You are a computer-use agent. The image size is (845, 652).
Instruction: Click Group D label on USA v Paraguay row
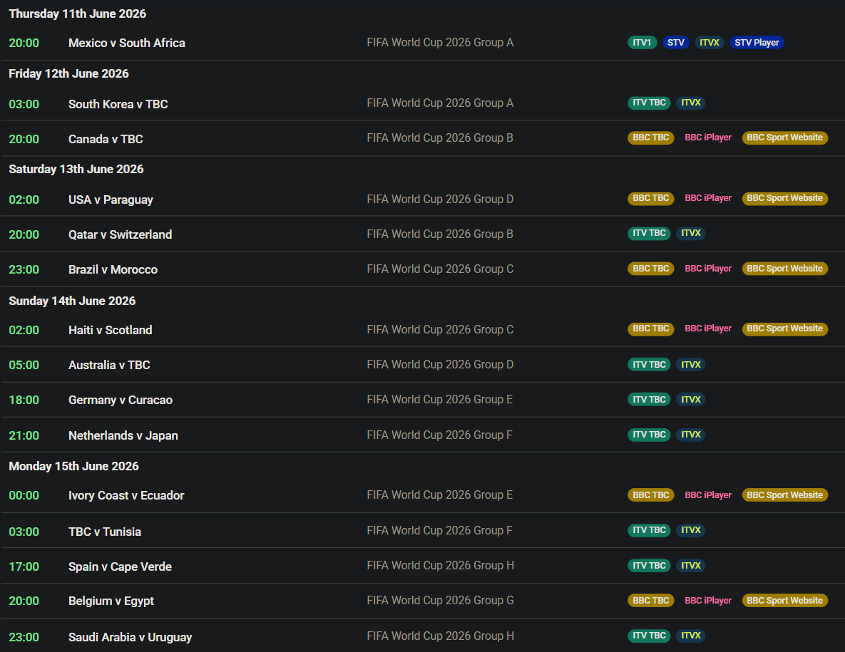tap(440, 200)
